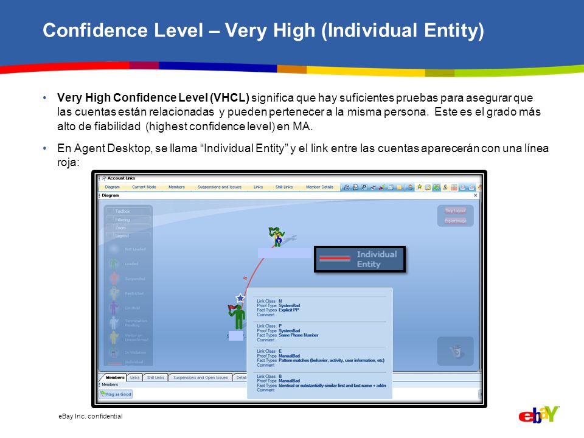
Task: Click the Loaded green figure in Legend
Action: tap(114, 263)
